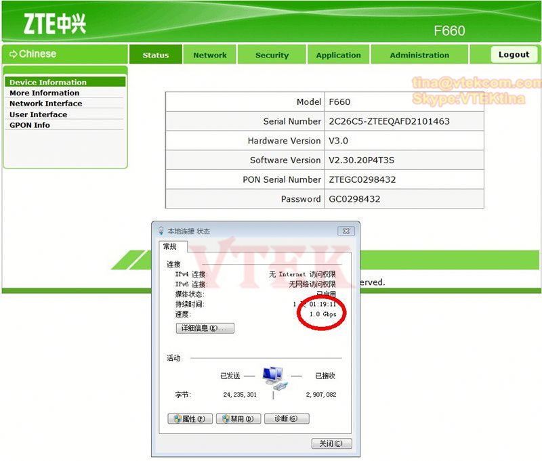Click hardware version V3.0 value
Screen dimensions: 542x461
(x=338, y=141)
